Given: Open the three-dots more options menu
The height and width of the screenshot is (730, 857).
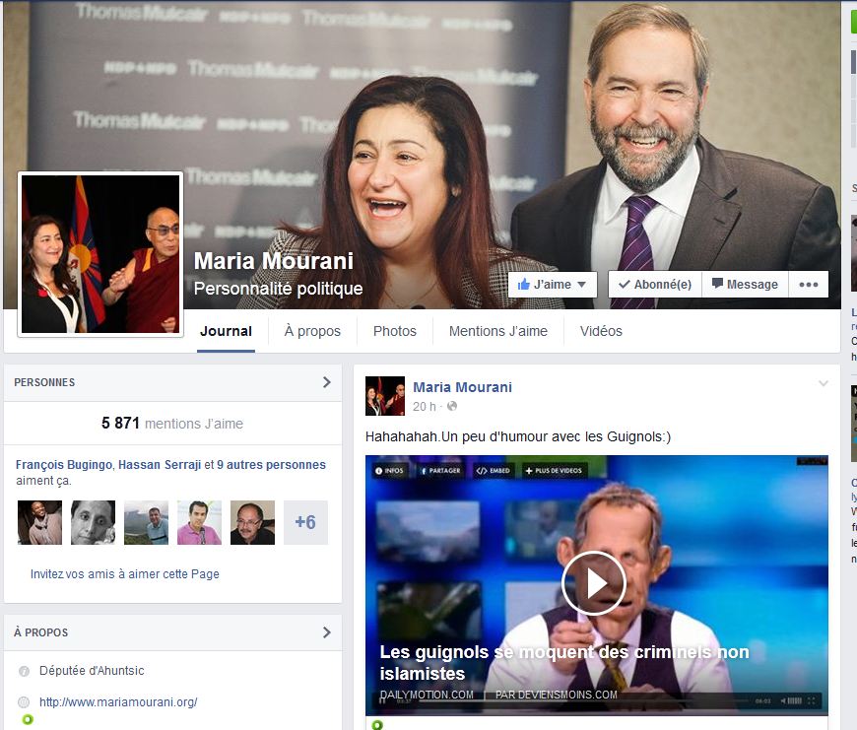Looking at the screenshot, I should 809,285.
